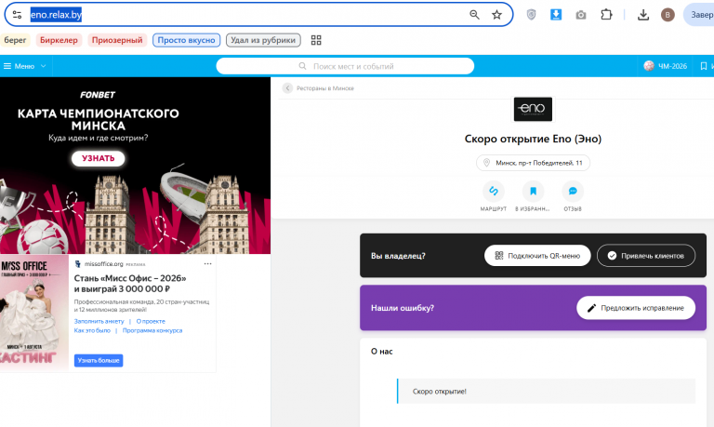Open the bookmark tab groups grid icon

pyautogui.click(x=316, y=40)
